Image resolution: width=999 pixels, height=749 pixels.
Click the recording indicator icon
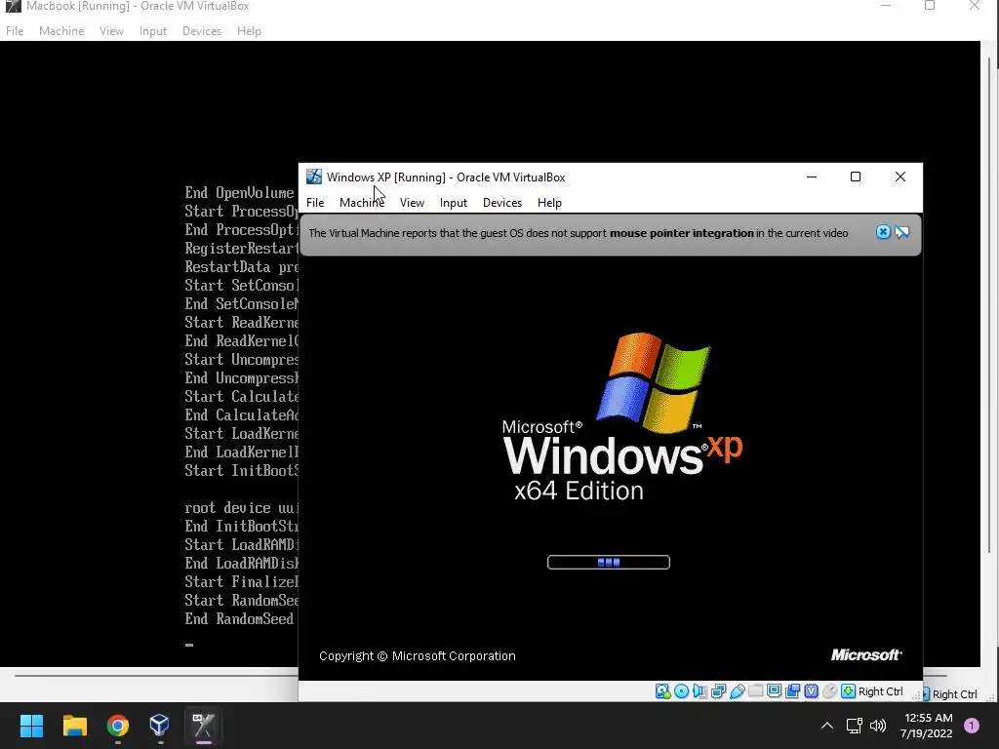click(792, 691)
